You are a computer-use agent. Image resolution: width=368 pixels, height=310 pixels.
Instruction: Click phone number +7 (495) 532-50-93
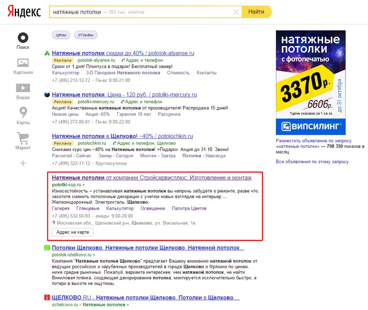click(71, 216)
